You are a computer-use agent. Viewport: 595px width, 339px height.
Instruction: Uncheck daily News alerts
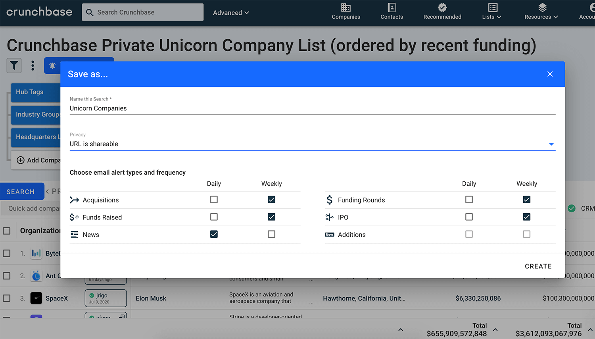(214, 234)
